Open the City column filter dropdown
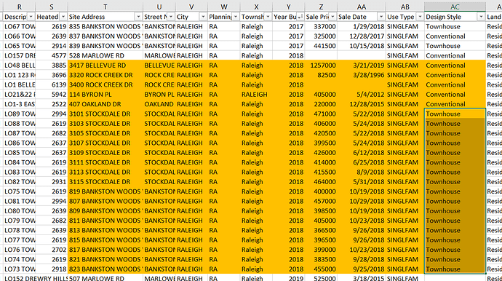This screenshot has width=502, height=281. pos(203,17)
